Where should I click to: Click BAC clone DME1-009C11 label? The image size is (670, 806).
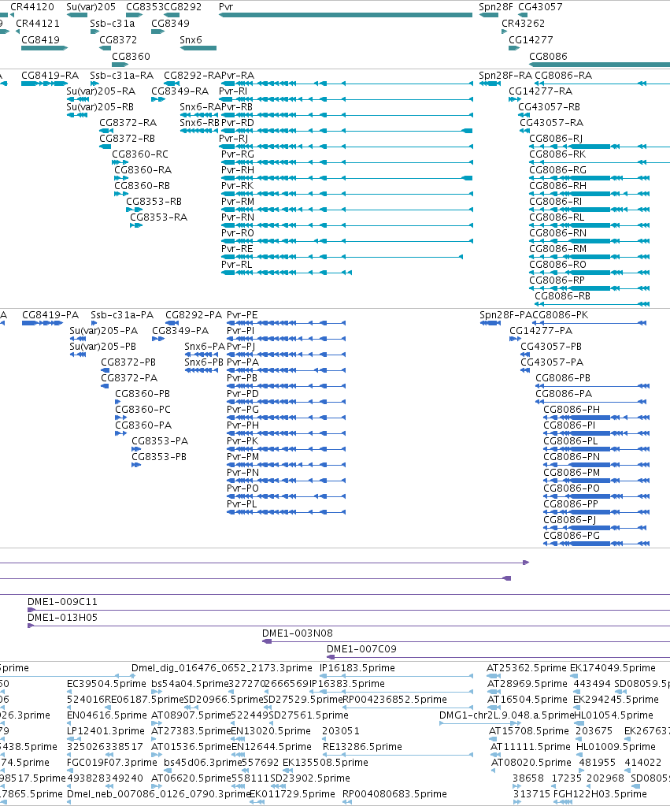pyautogui.click(x=62, y=602)
